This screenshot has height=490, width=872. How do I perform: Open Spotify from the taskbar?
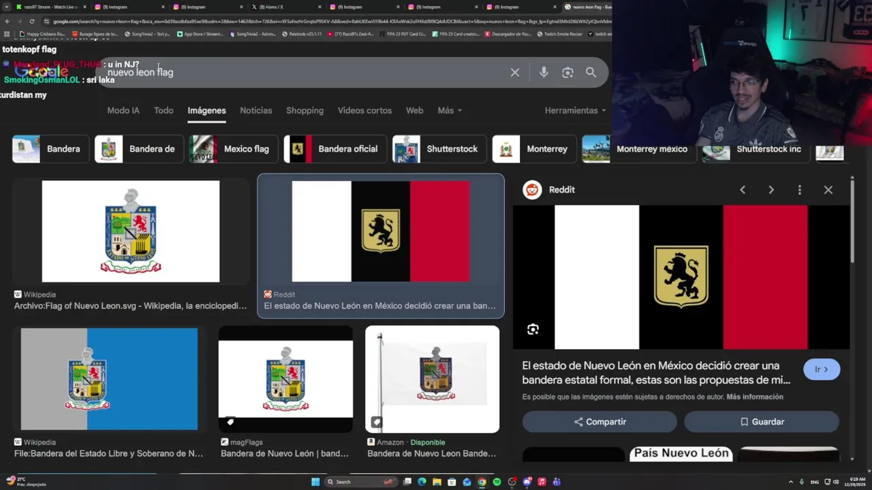point(497,482)
